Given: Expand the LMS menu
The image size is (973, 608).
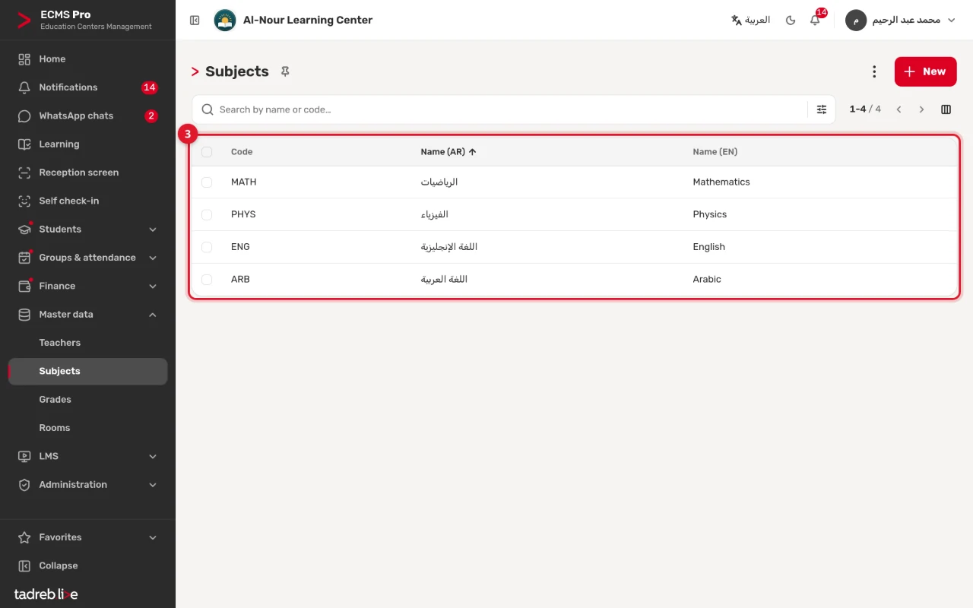Looking at the screenshot, I should [x=87, y=456].
